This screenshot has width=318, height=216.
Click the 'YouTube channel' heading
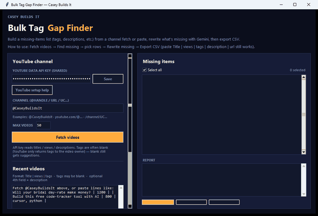tap(33, 62)
